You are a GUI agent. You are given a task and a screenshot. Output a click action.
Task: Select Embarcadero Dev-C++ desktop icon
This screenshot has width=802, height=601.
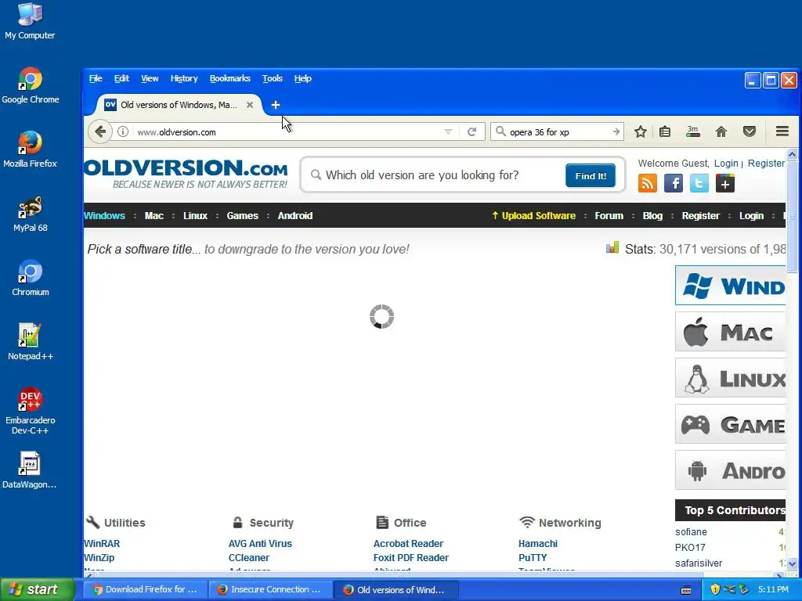[31, 411]
